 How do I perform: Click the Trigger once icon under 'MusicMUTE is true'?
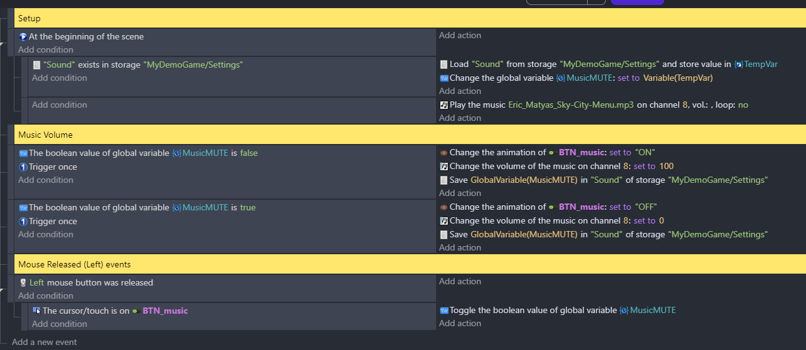pyautogui.click(x=23, y=222)
